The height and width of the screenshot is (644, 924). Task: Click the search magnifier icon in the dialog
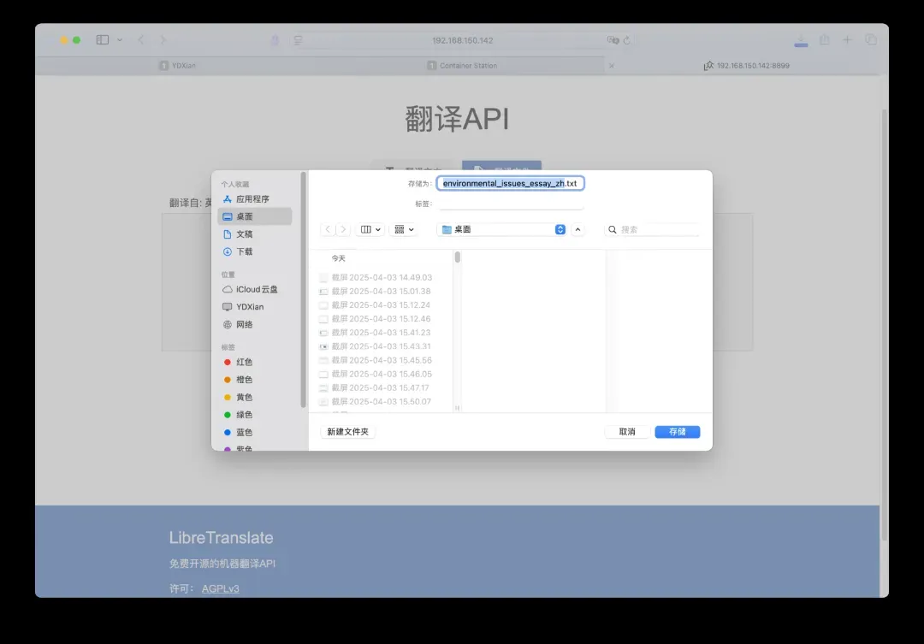click(x=613, y=229)
